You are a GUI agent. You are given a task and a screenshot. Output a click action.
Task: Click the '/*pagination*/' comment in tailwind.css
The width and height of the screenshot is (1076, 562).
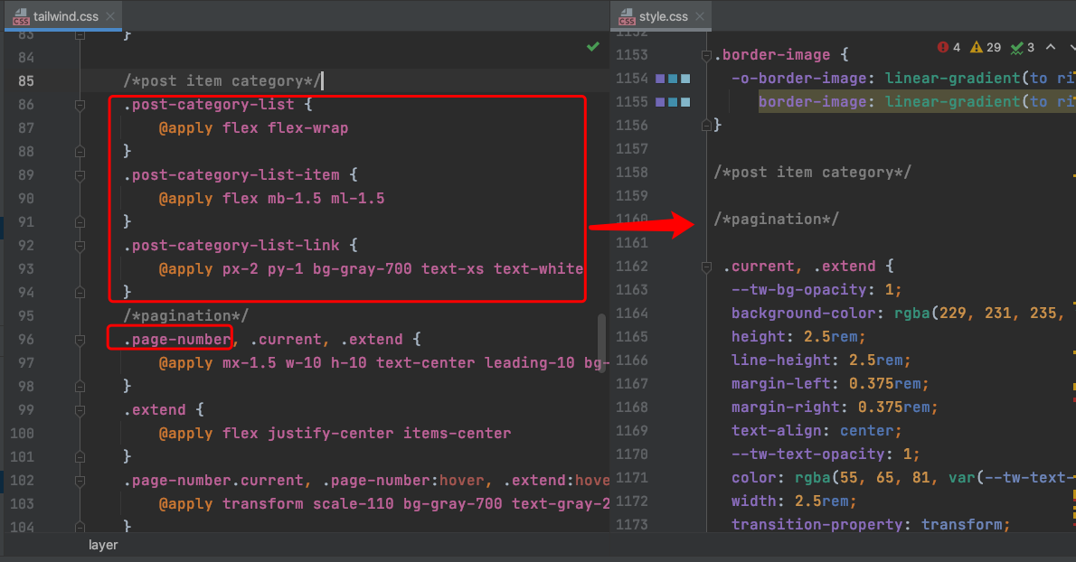tap(186, 316)
